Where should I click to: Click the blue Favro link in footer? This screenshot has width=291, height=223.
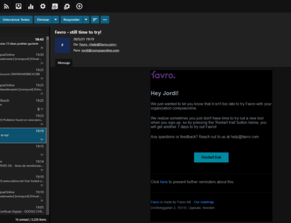(155, 202)
